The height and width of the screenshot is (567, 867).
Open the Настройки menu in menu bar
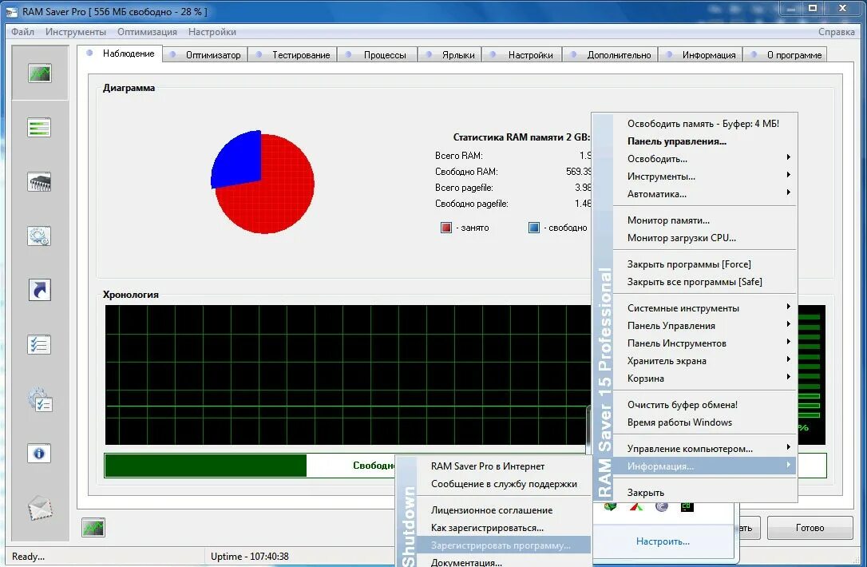(x=212, y=31)
